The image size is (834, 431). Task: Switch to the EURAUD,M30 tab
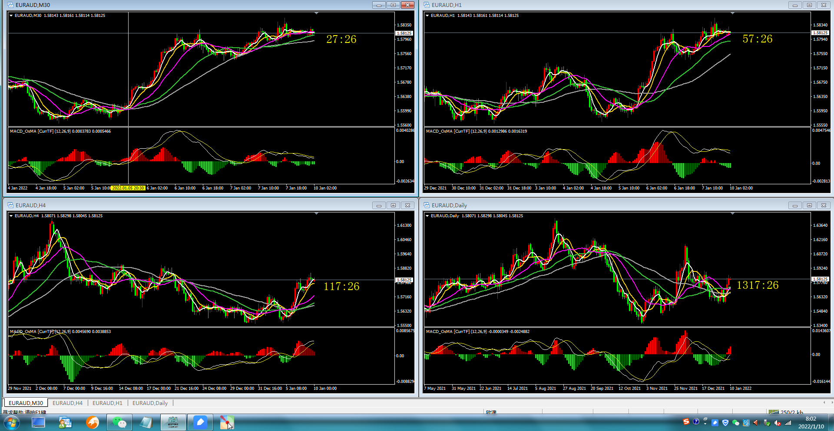pyautogui.click(x=26, y=403)
